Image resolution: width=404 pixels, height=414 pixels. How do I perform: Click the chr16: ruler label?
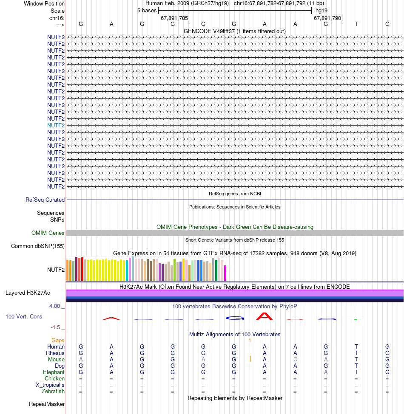[x=57, y=18]
